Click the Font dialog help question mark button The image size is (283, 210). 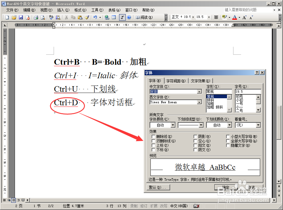[257, 73]
